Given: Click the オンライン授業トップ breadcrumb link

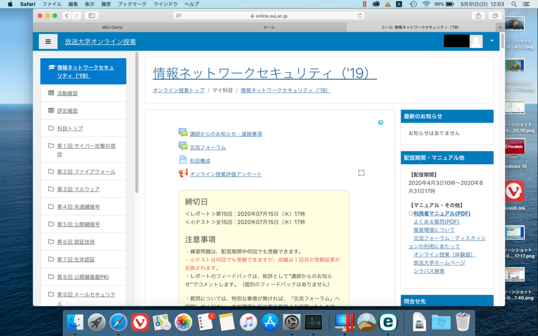Looking at the screenshot, I should (x=179, y=90).
